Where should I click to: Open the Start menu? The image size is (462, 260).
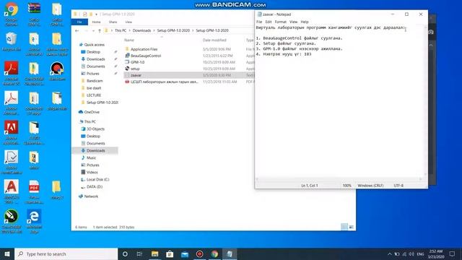point(7,253)
